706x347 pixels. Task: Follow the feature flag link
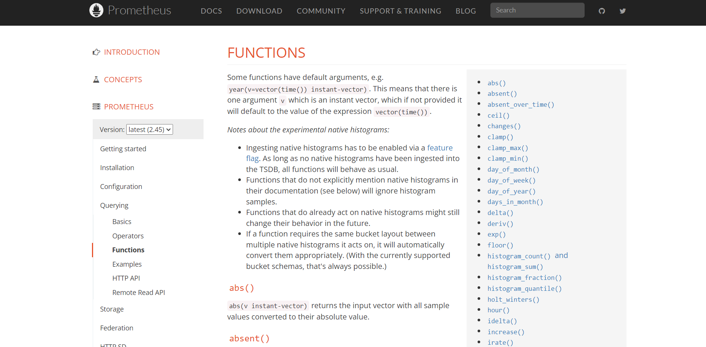(x=440, y=148)
